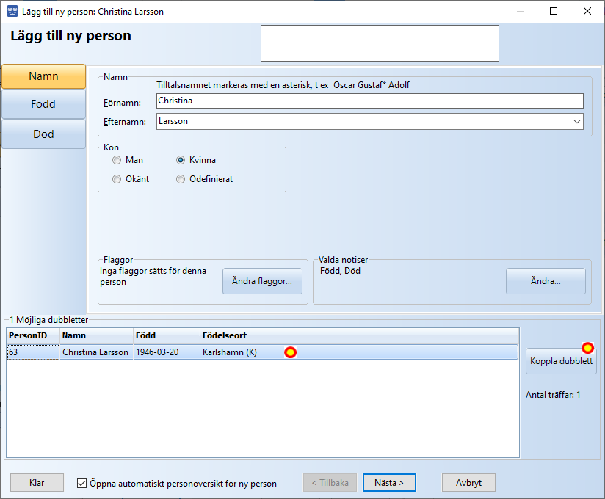Choose Kvinna as gender
The height and width of the screenshot is (499, 605).
[x=181, y=160]
